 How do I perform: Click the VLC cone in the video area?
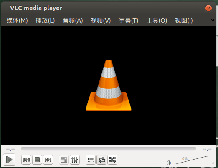pyautogui.click(x=109, y=85)
